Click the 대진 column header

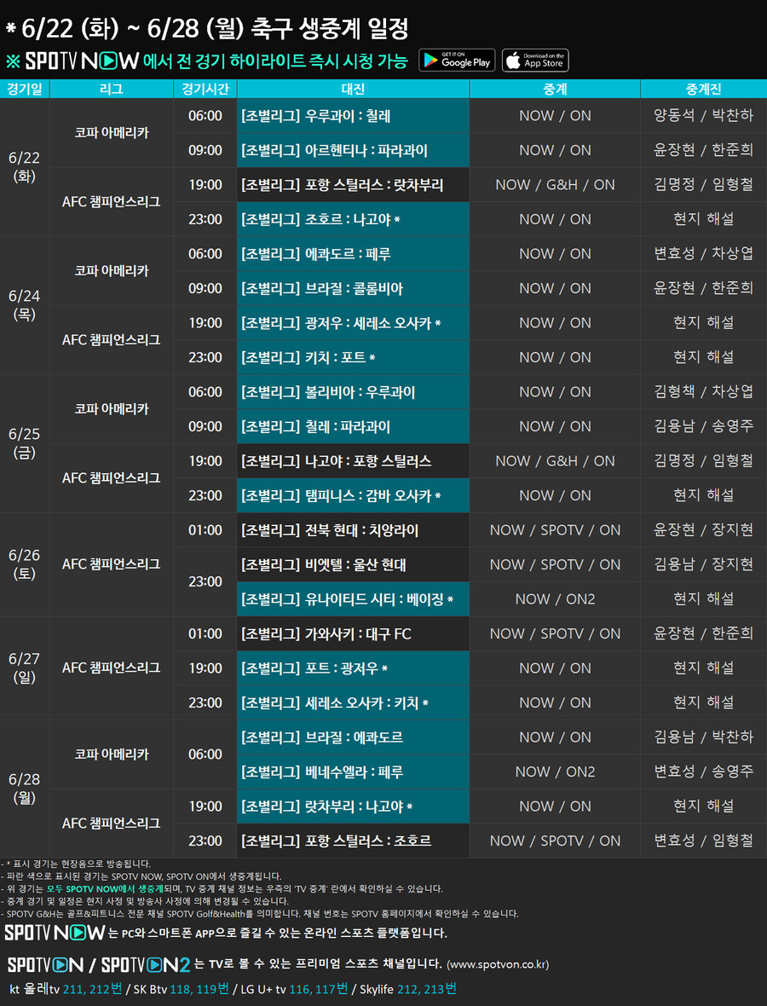(x=353, y=89)
